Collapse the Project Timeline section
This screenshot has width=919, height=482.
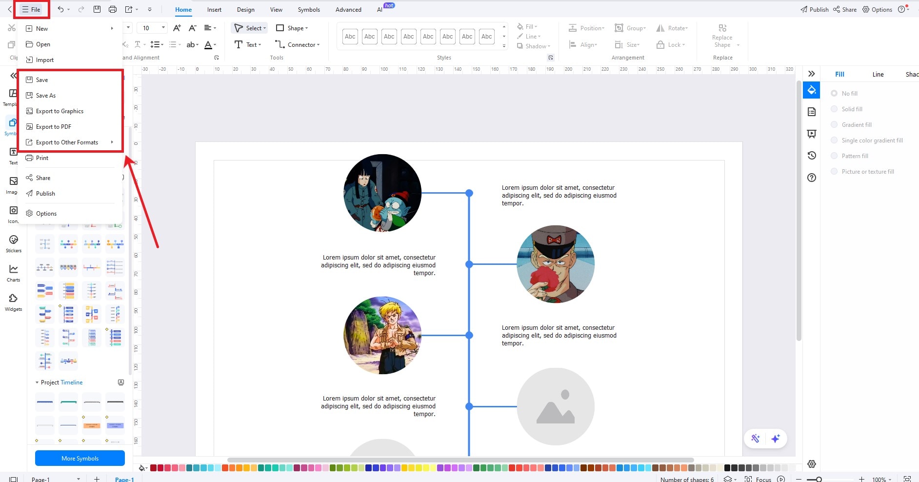point(37,382)
